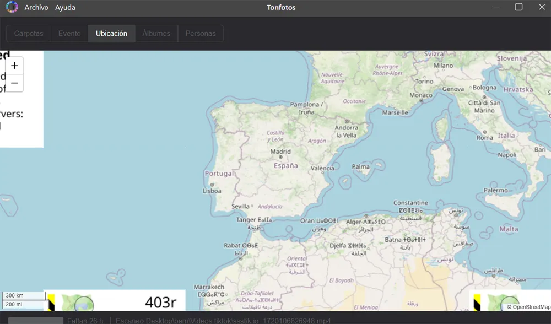The height and width of the screenshot is (324, 551).
Task: Zoom in the map with plus button
Action: [14, 66]
